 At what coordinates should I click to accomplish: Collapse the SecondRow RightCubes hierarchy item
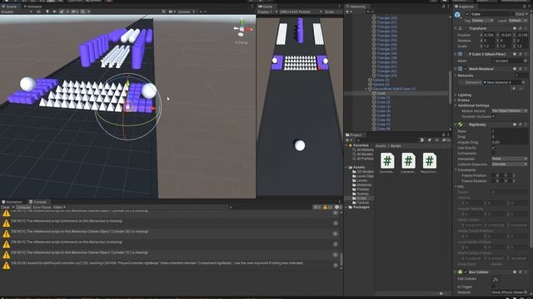tap(366, 89)
